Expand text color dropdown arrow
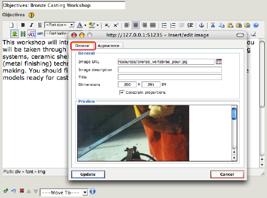Image resolution: width=267 pixels, height=198 pixels. [x=85, y=25]
